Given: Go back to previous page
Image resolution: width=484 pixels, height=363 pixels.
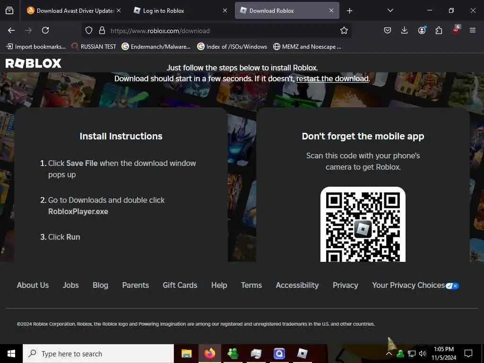Looking at the screenshot, I should click(x=11, y=30).
